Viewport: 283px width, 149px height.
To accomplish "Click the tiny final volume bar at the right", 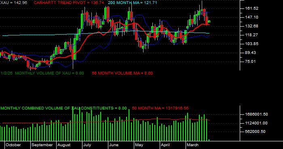I will (209, 140).
